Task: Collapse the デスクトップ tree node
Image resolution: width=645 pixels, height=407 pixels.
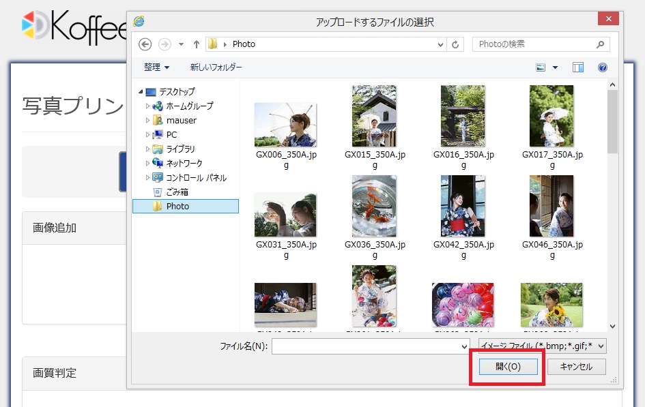Action: [x=141, y=92]
